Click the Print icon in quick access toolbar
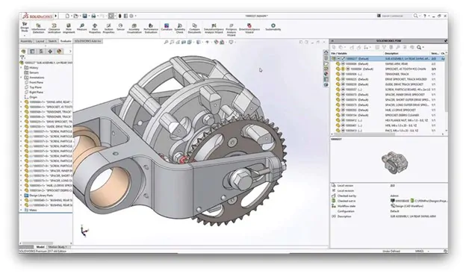Screen dimensions: 466x274 pyautogui.click(x=93, y=16)
